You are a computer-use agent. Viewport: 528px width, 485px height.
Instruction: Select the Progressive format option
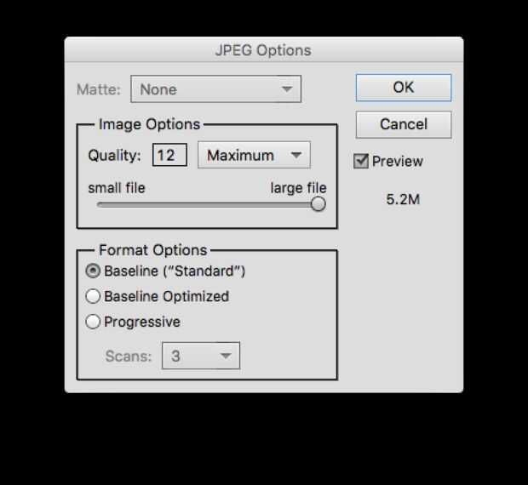click(x=94, y=322)
